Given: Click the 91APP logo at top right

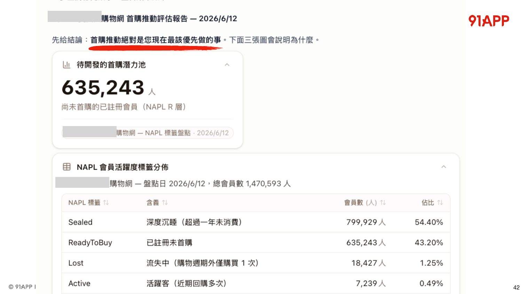Looking at the screenshot, I should coord(489,21).
